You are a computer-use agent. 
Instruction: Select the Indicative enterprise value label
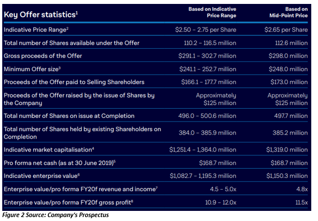click(x=42, y=176)
